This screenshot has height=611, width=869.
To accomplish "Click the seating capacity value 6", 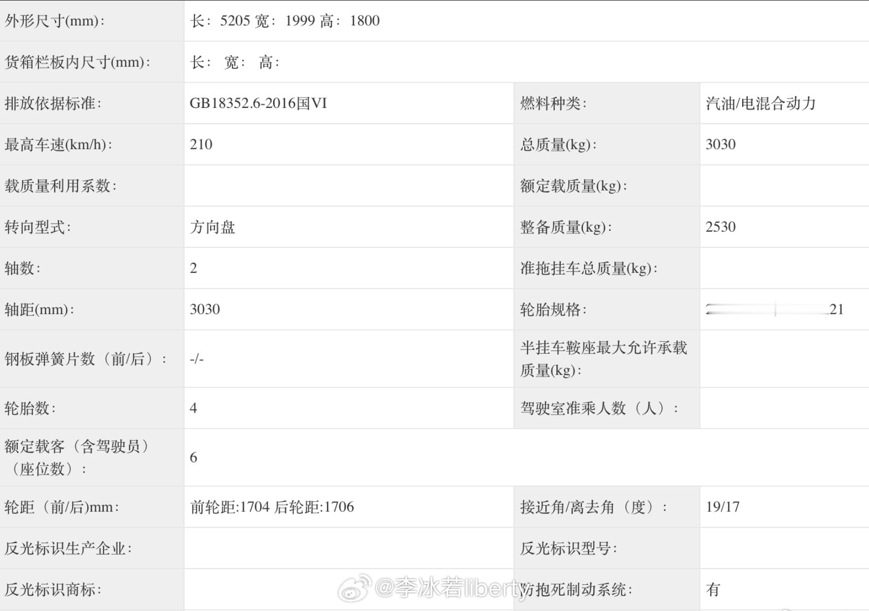I will (193, 457).
